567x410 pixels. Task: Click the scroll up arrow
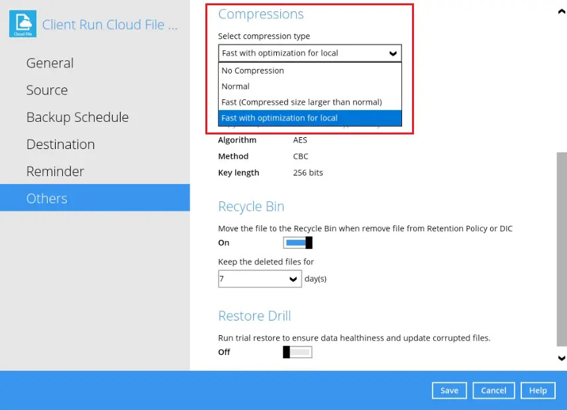(561, 11)
